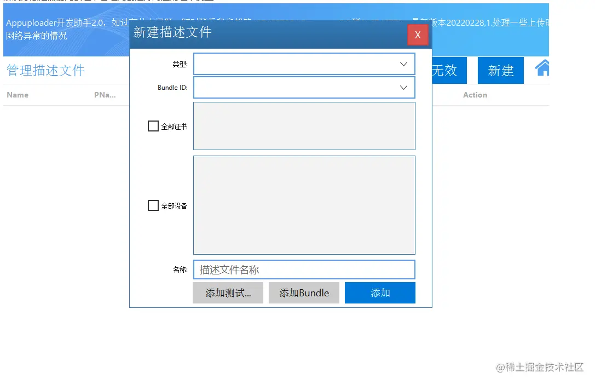Click the certificates list area beside 全部证书
This screenshot has height=384, width=595.
[304, 125]
